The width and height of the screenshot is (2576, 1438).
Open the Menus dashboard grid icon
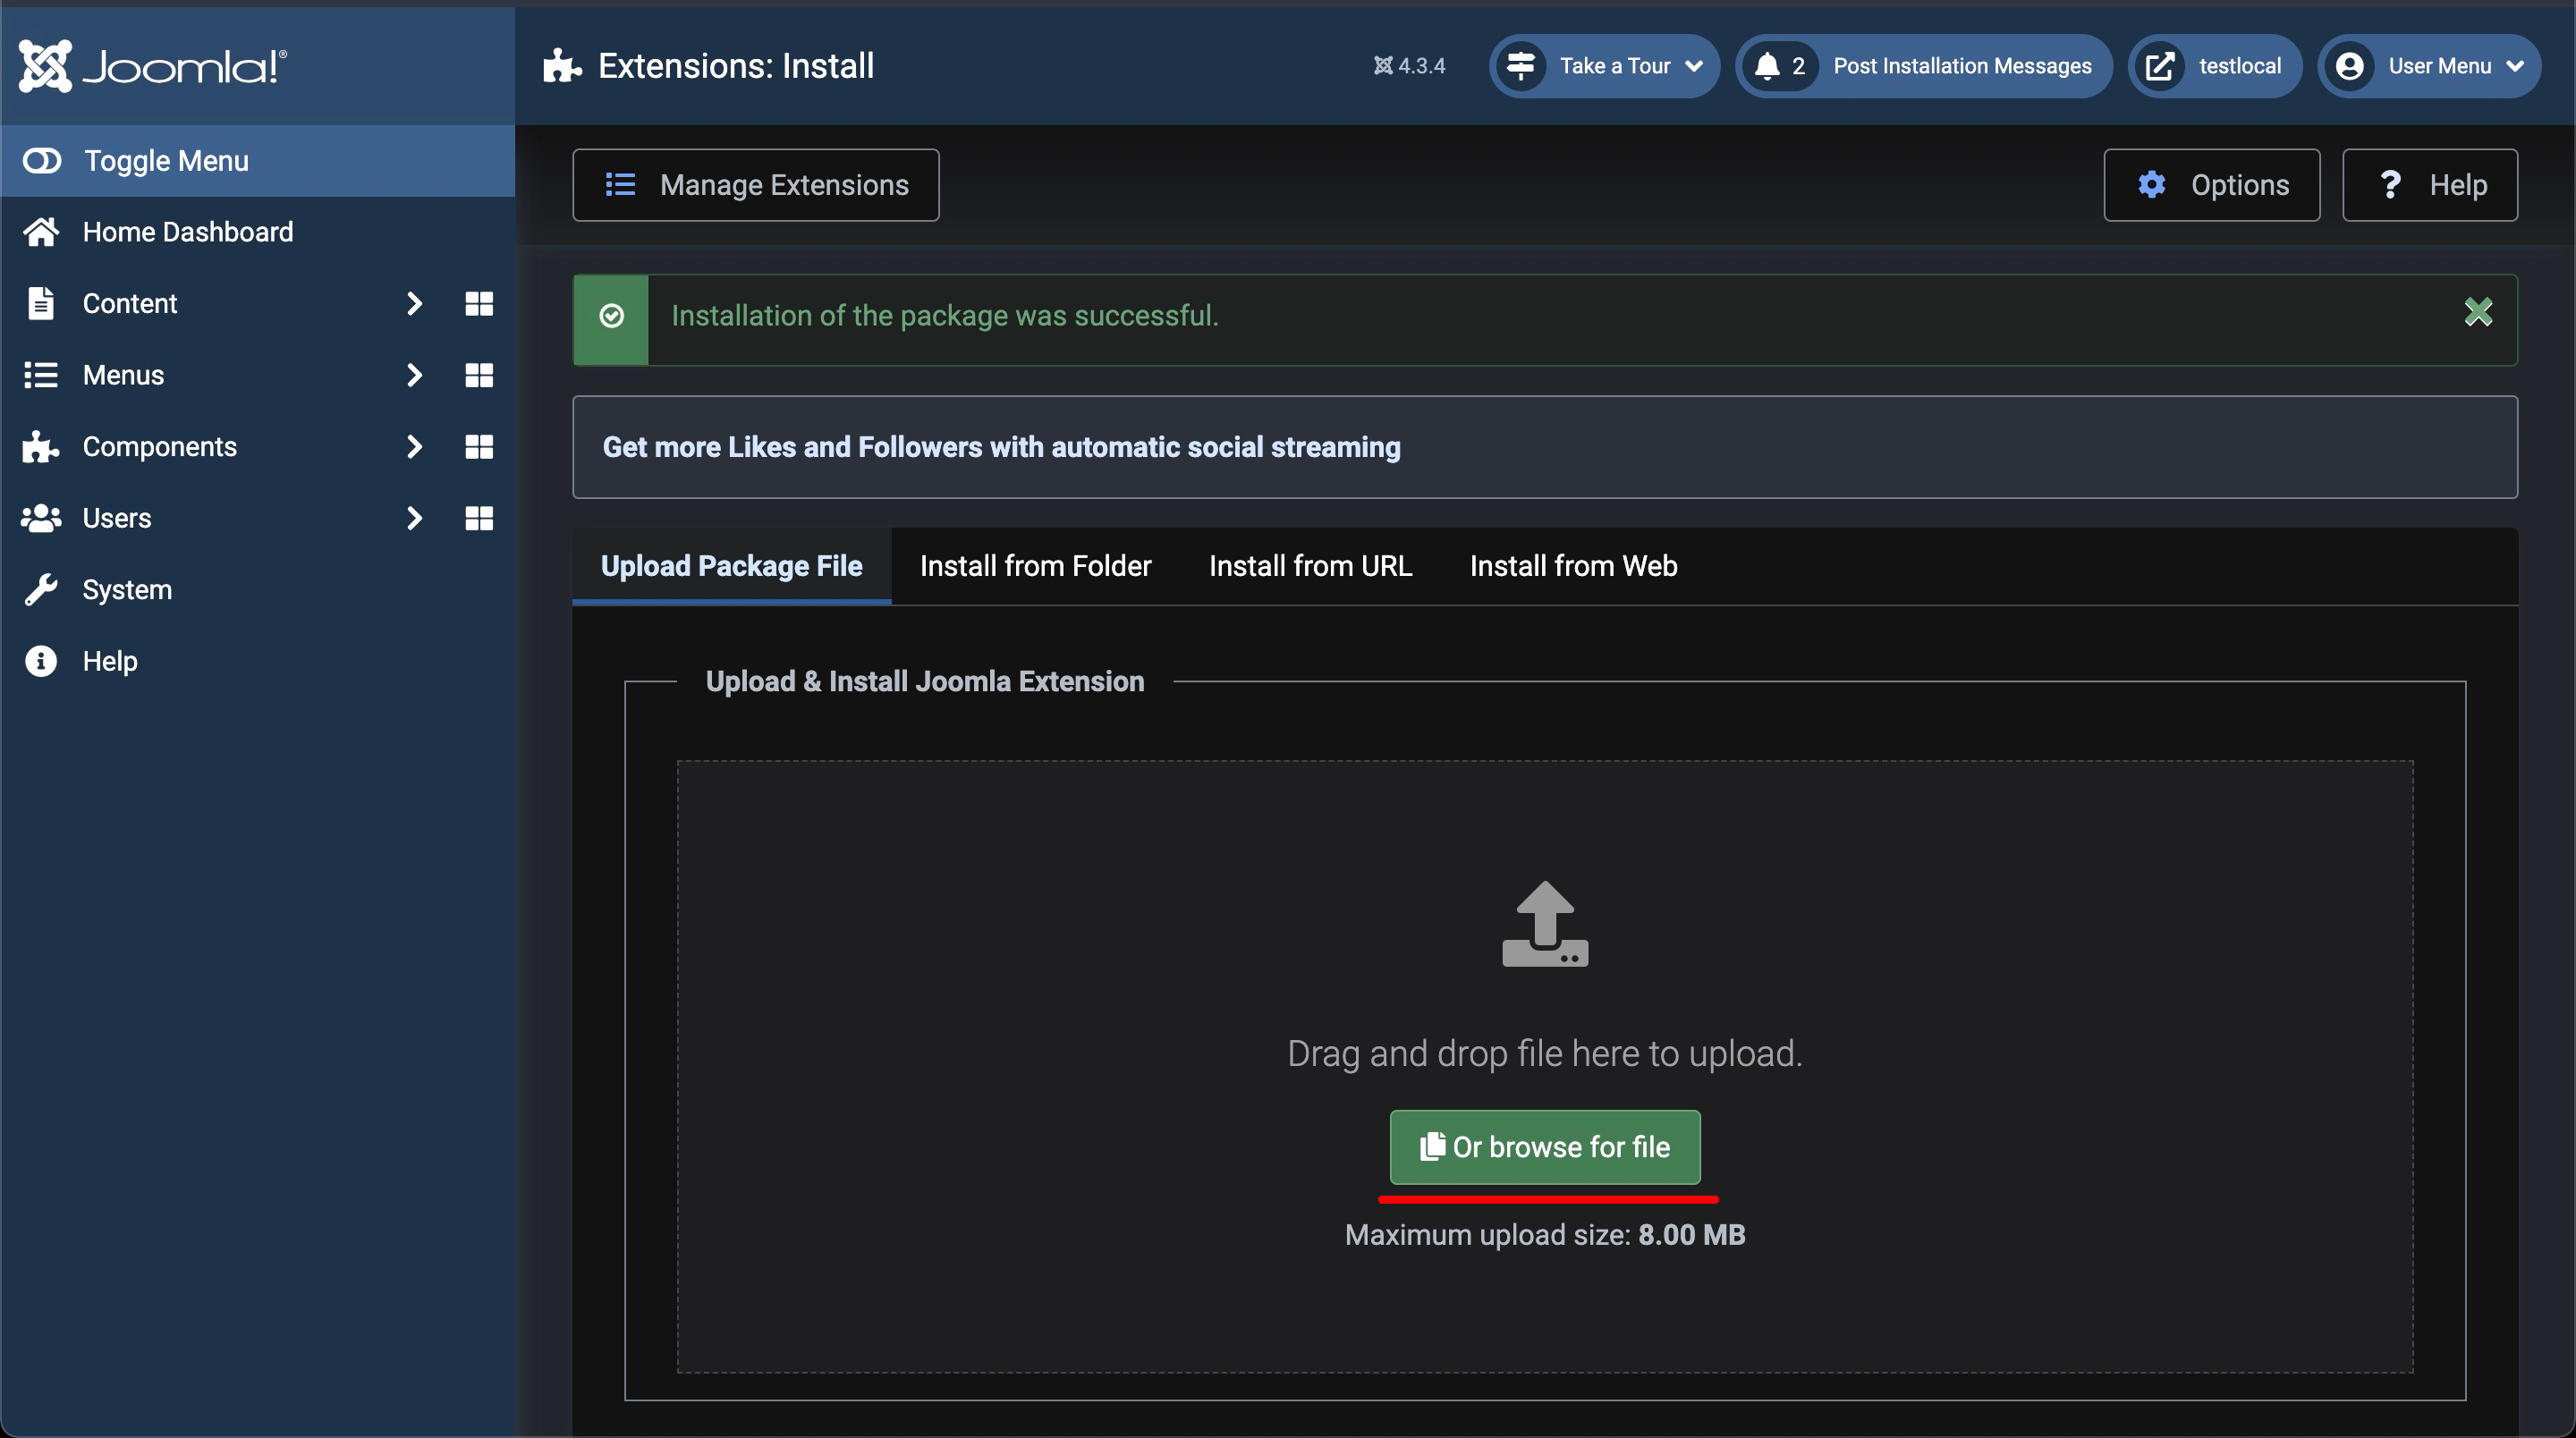pos(479,375)
